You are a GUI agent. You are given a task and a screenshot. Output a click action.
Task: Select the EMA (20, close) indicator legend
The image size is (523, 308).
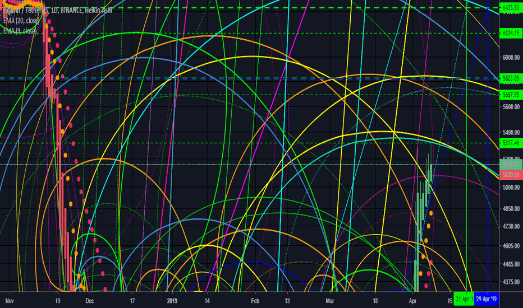(x=21, y=21)
